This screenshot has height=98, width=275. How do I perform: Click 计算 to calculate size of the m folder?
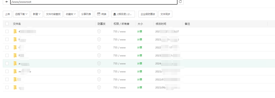140,72
